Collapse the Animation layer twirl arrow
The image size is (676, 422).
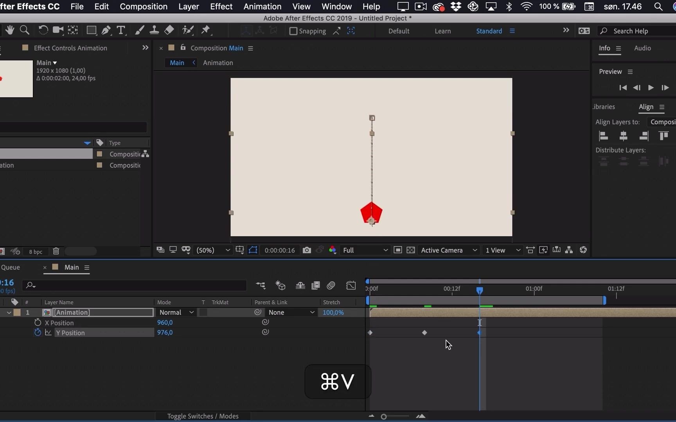pyautogui.click(x=9, y=313)
